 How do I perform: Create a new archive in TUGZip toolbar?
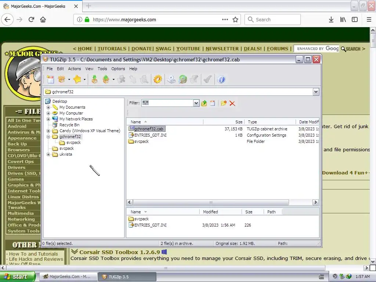(50, 79)
